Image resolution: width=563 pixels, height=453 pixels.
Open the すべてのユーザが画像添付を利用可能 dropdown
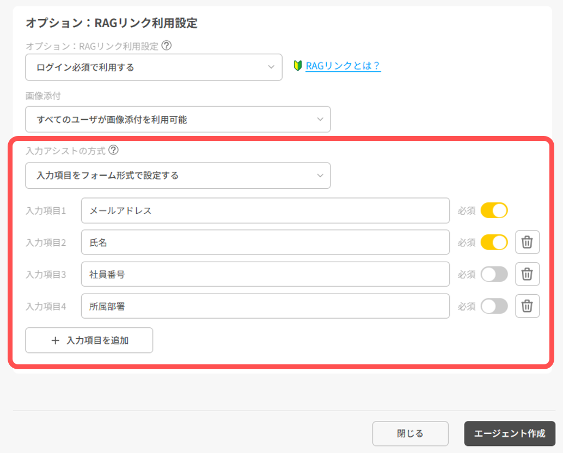(178, 119)
